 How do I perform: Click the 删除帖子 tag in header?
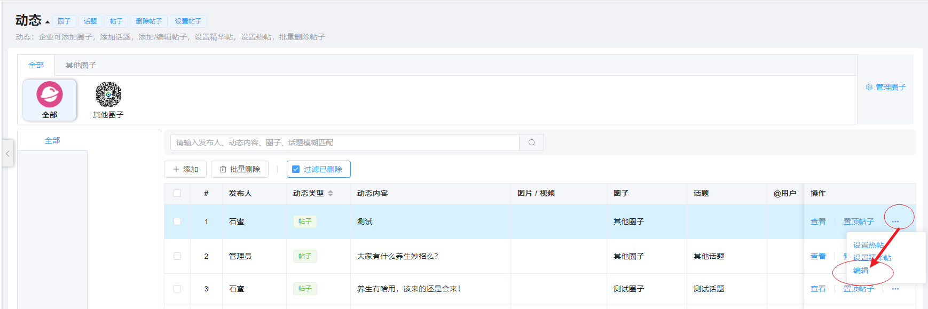[148, 21]
